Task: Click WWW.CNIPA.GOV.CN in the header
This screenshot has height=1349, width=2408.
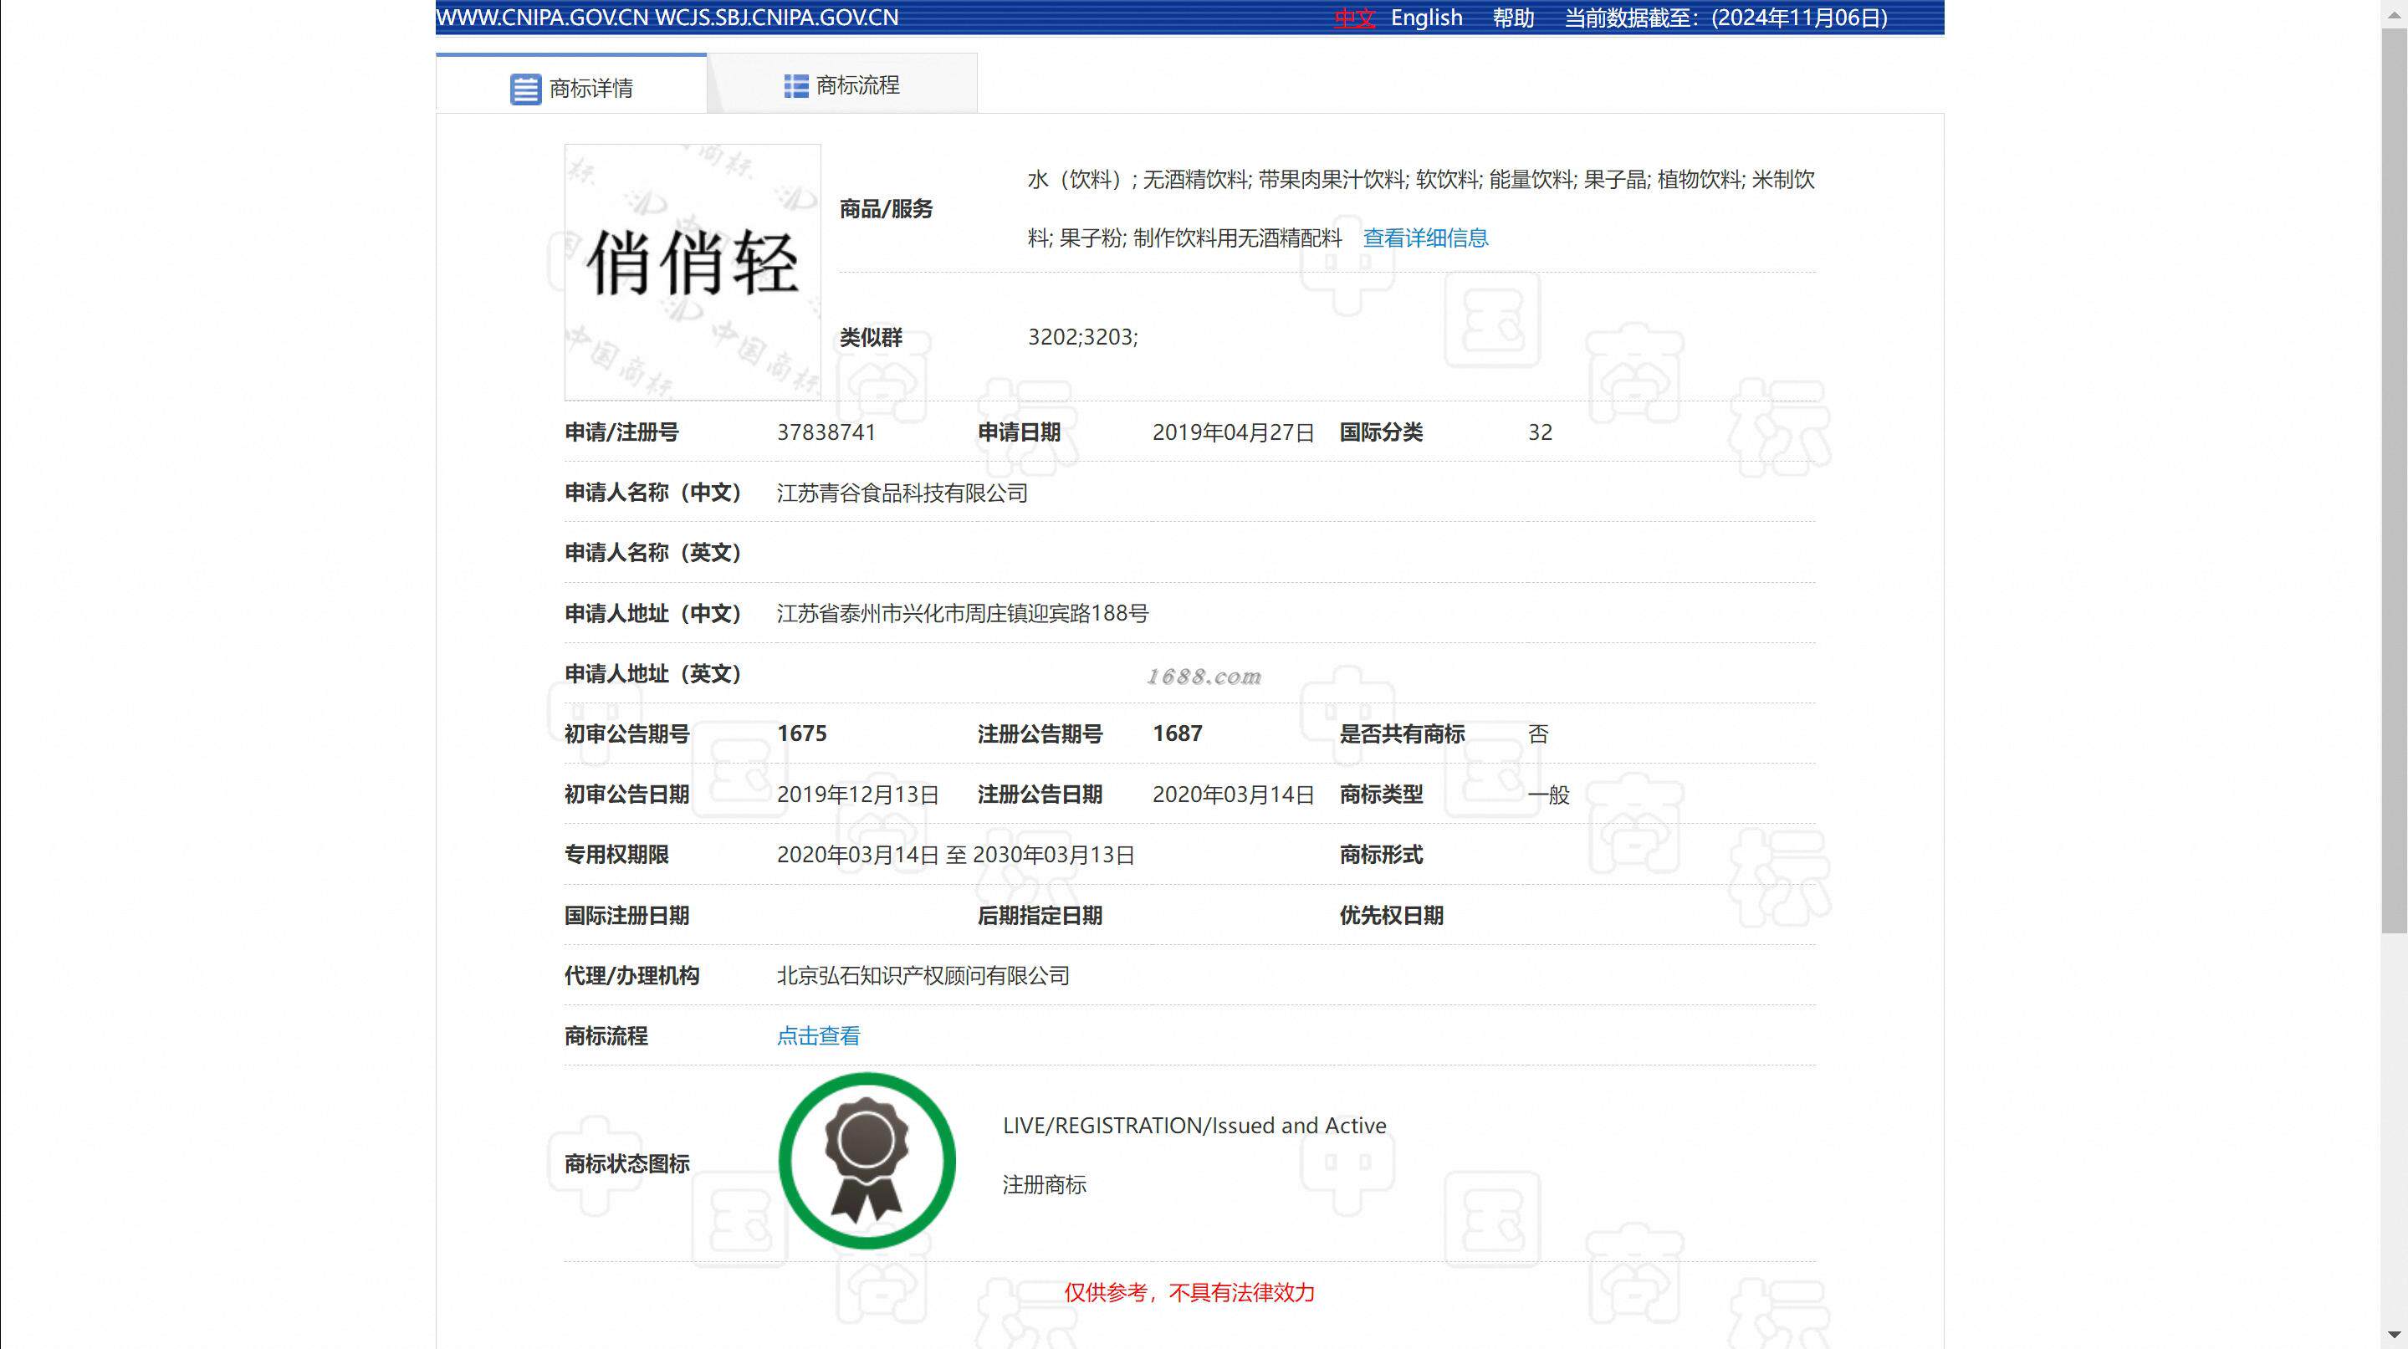Action: point(542,18)
